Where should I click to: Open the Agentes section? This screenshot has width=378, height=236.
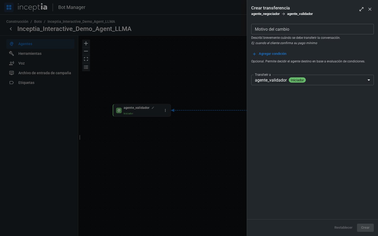(40, 44)
